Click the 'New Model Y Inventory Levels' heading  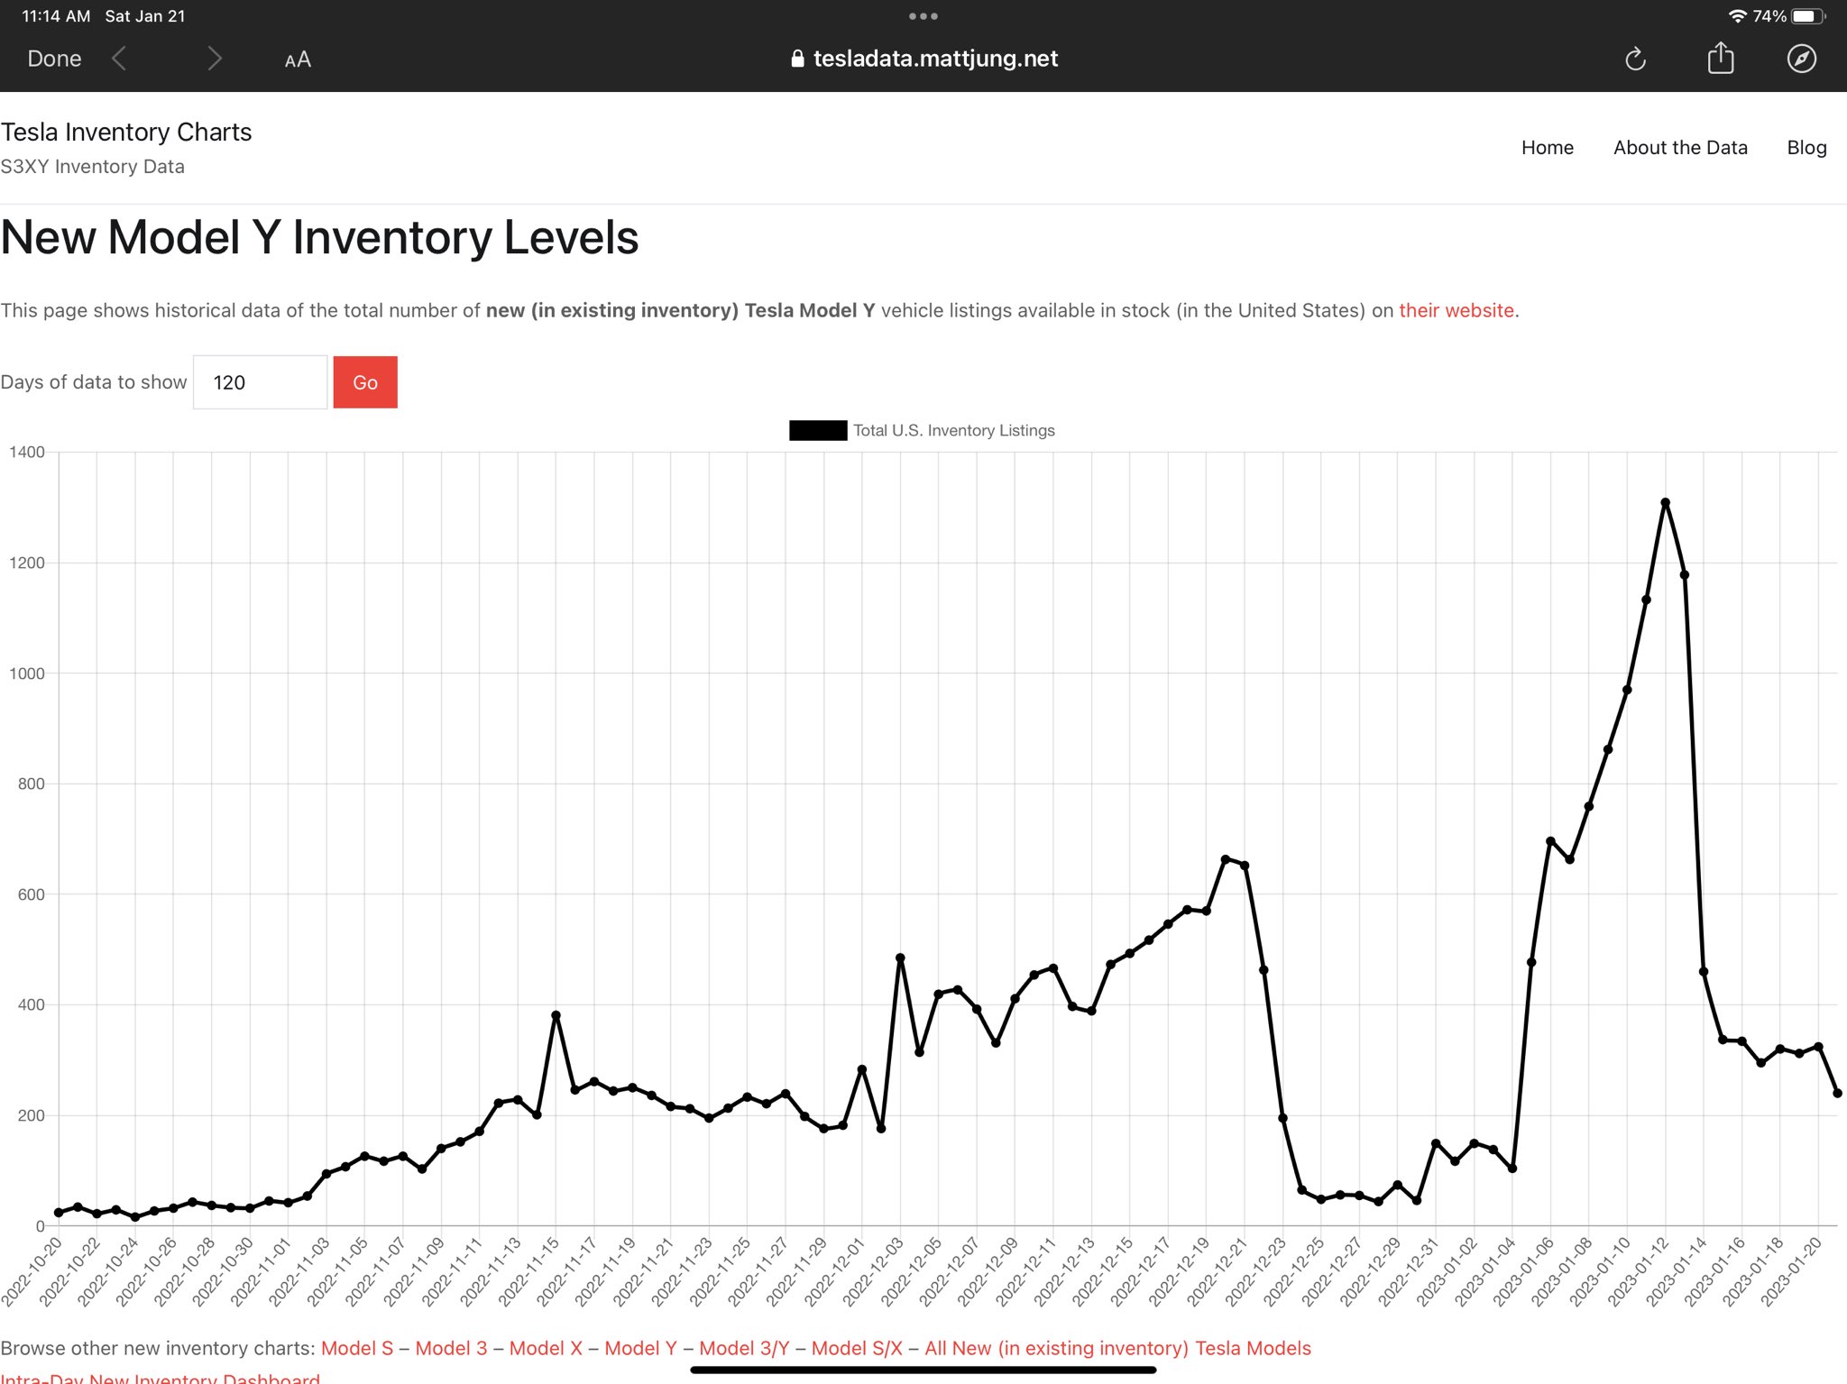[319, 238]
